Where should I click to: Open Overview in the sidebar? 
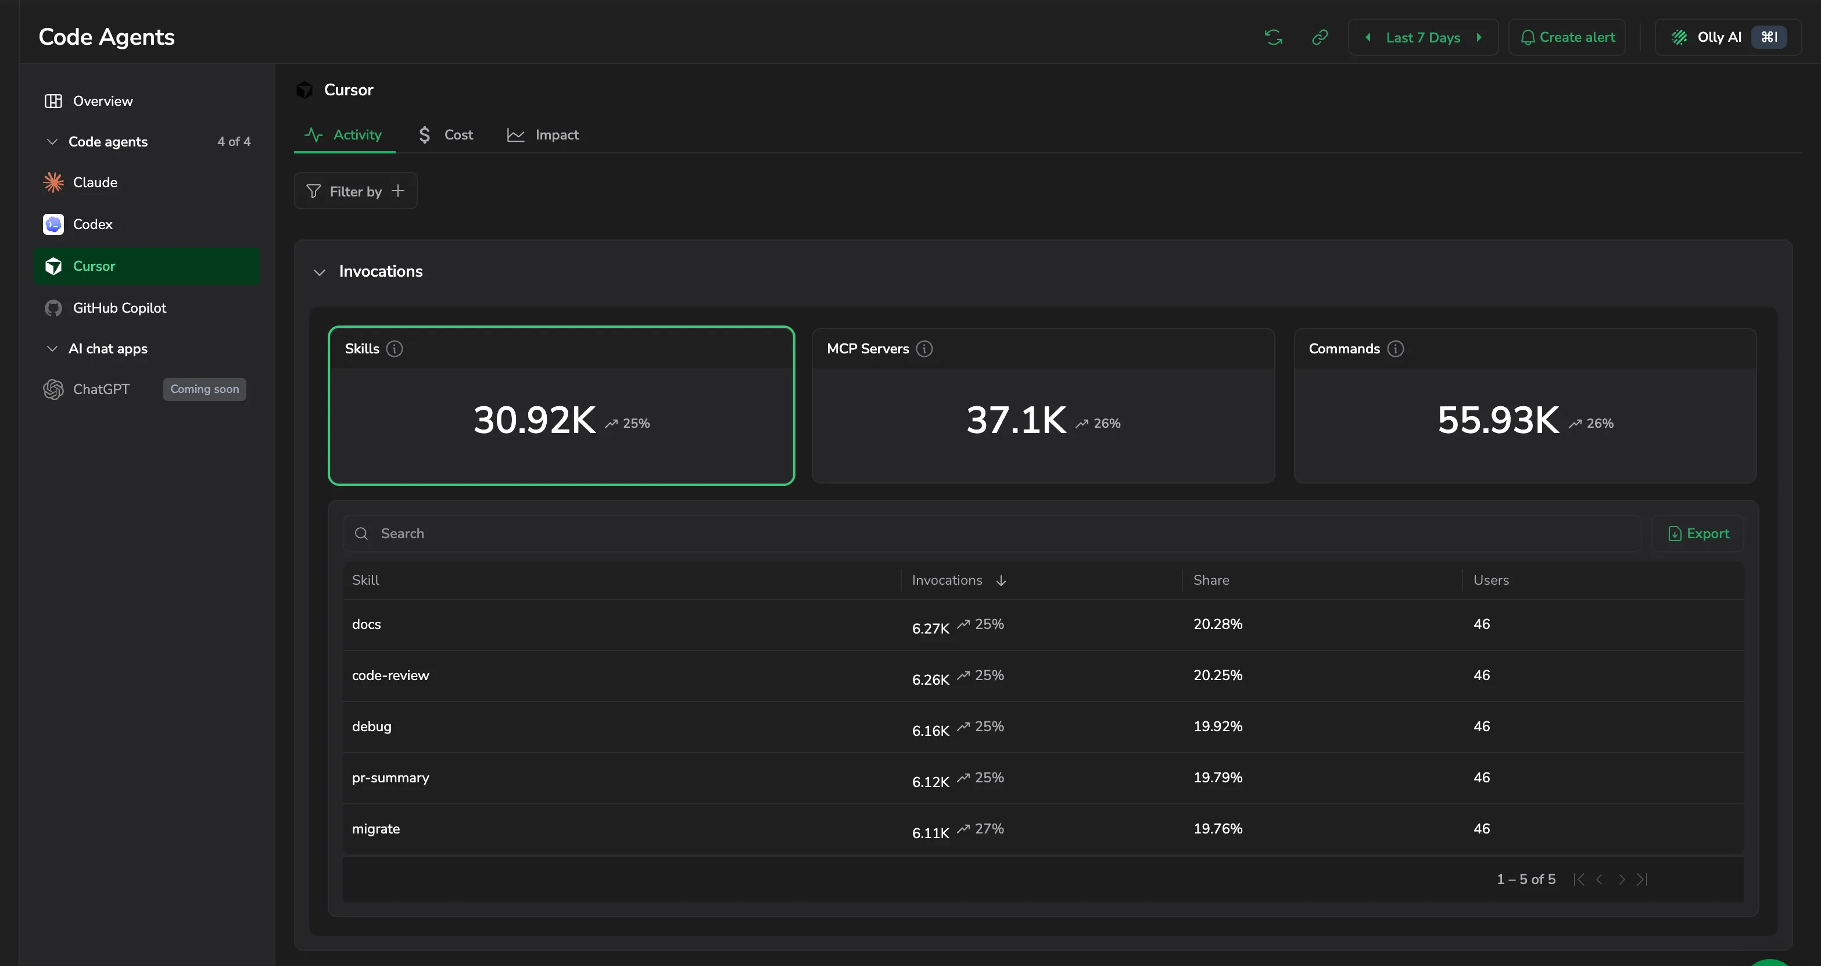coord(147,101)
